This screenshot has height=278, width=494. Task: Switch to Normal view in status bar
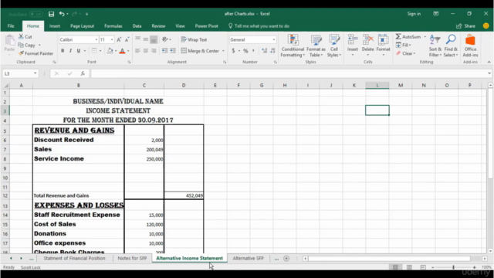395,267
